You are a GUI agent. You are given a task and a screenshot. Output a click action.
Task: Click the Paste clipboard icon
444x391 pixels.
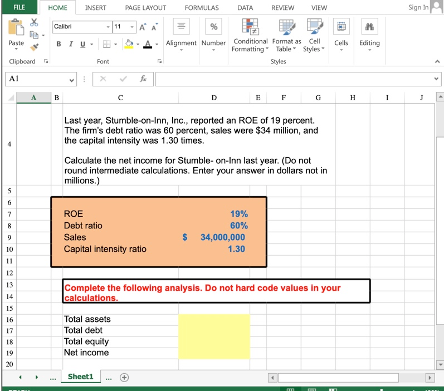(x=16, y=27)
